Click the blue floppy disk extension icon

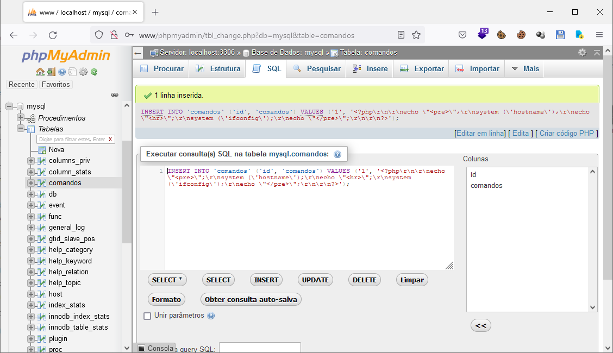(x=560, y=35)
